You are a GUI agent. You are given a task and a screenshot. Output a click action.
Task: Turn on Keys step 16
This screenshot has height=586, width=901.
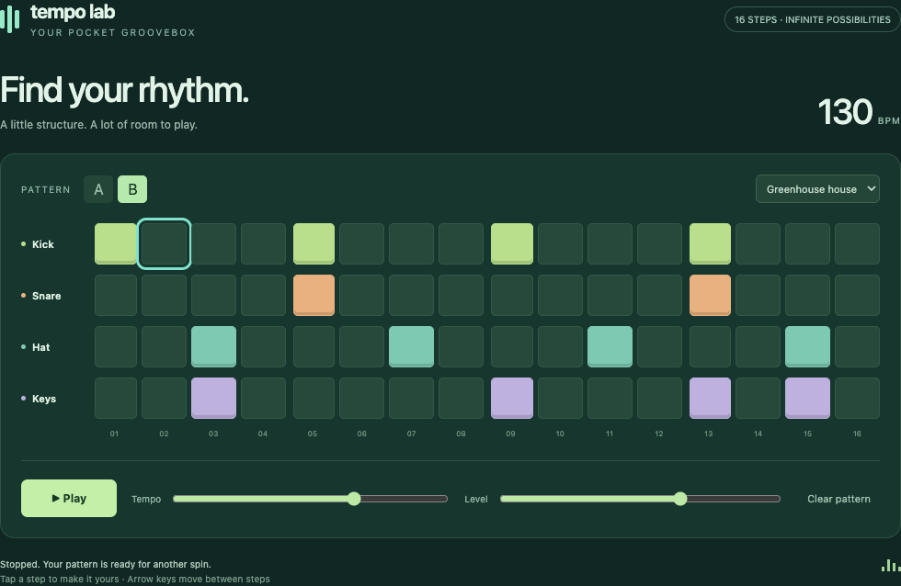857,399
